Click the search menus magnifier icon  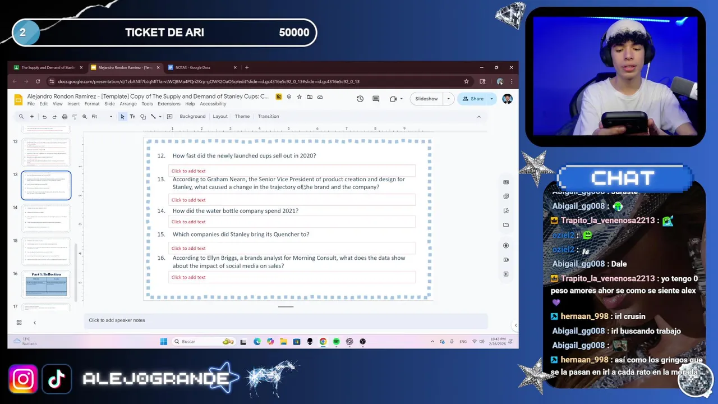point(21,117)
